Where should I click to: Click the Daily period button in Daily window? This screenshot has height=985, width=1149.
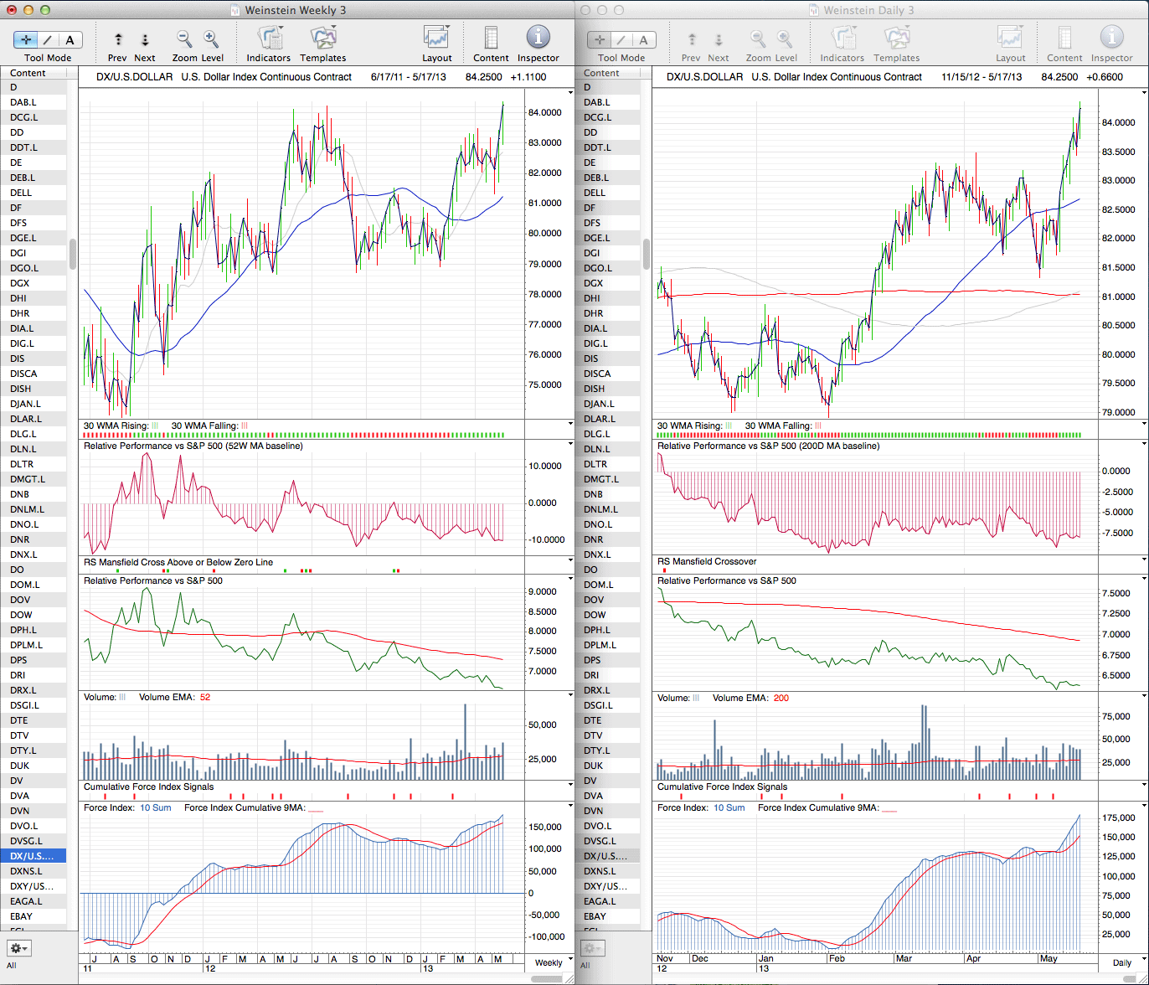[1121, 962]
